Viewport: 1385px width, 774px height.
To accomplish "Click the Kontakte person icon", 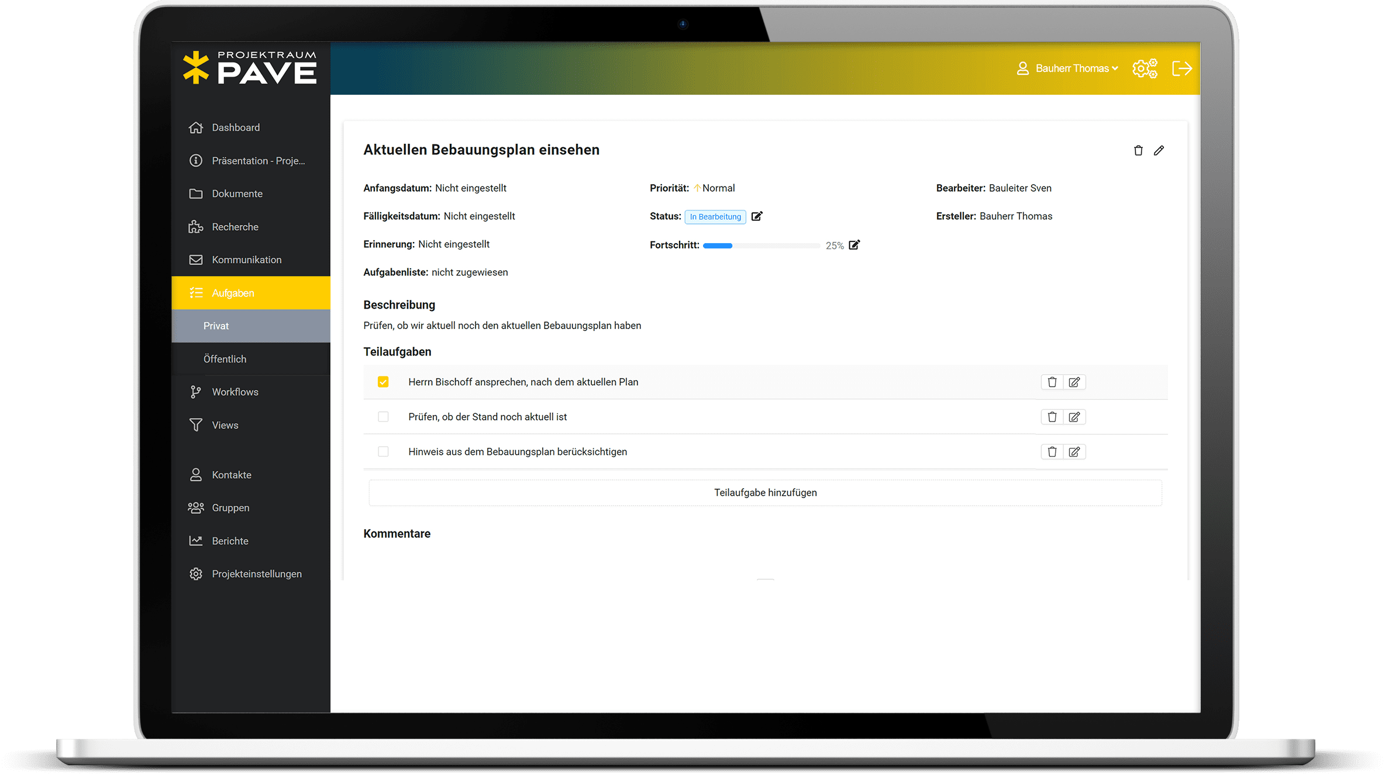I will pyautogui.click(x=196, y=475).
